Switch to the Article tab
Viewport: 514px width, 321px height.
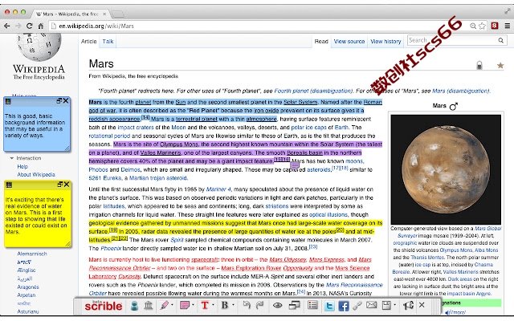88,41
